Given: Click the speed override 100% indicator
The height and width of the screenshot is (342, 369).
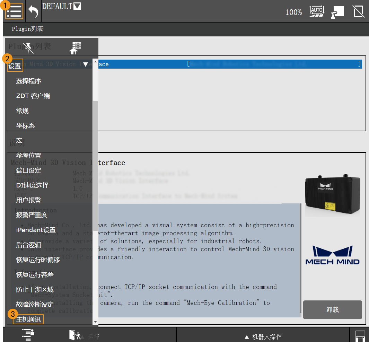Looking at the screenshot, I should pyautogui.click(x=293, y=12).
